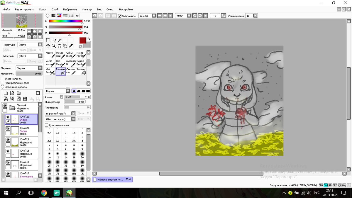
Task: Hide layer Слой20
Action: click(x=8, y=128)
